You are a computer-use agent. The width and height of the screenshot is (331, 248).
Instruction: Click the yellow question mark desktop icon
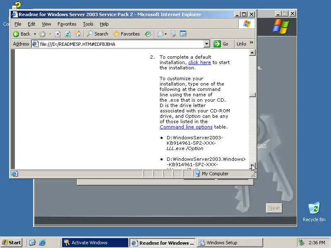tap(17, 6)
